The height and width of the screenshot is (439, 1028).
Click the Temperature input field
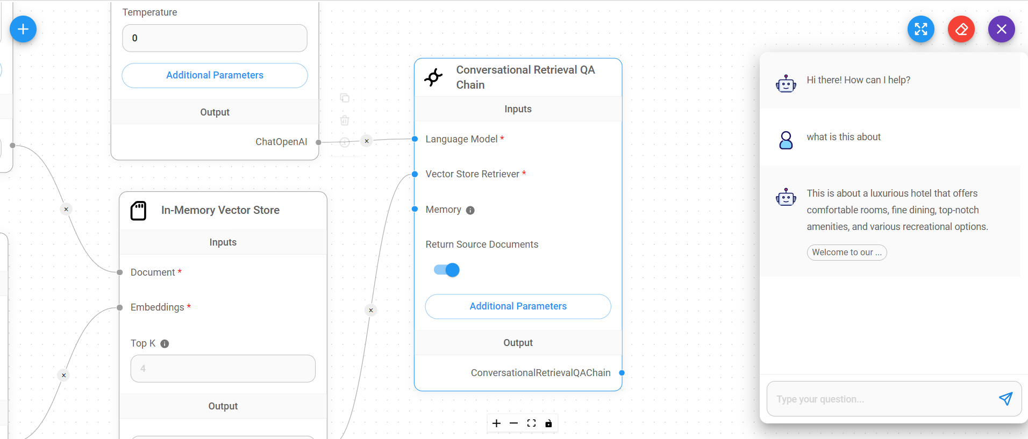pos(215,38)
